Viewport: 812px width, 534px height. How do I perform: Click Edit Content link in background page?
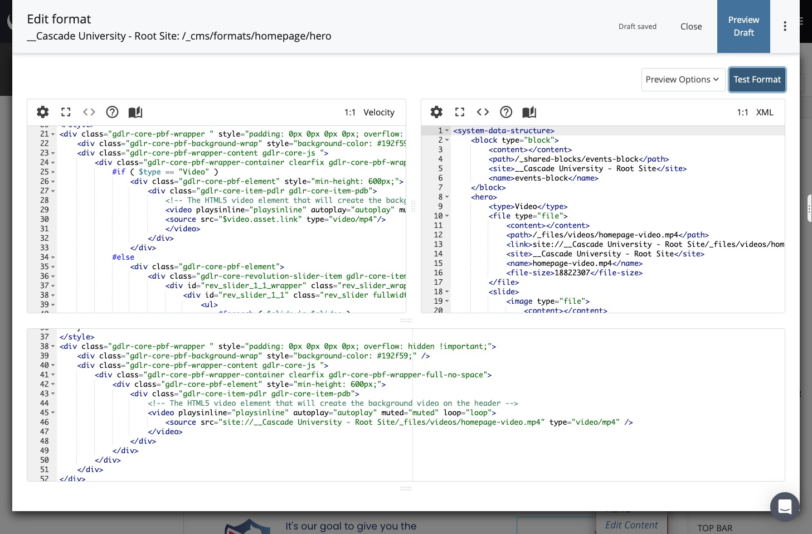[x=631, y=525]
